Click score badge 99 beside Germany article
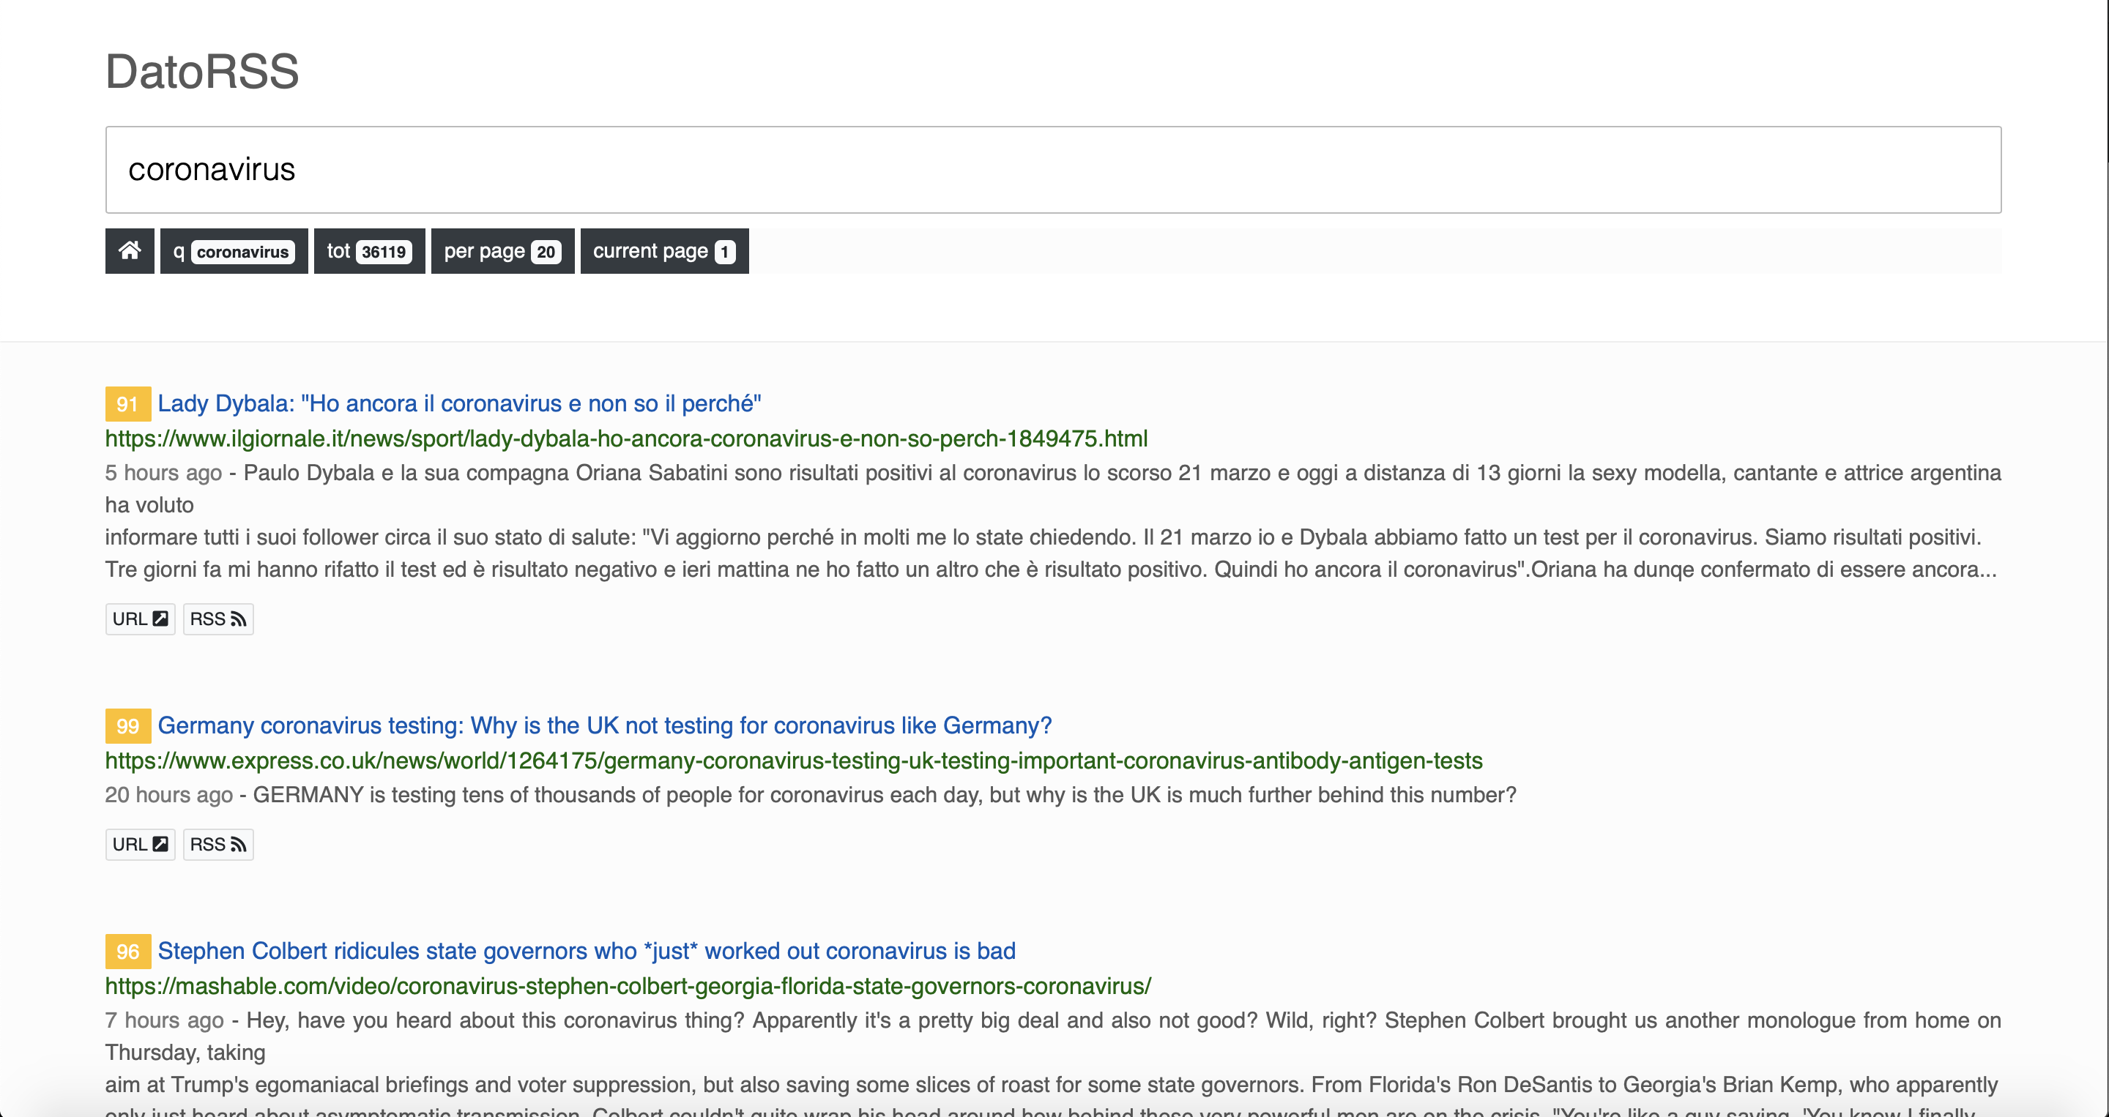The image size is (2109, 1117). [x=127, y=726]
